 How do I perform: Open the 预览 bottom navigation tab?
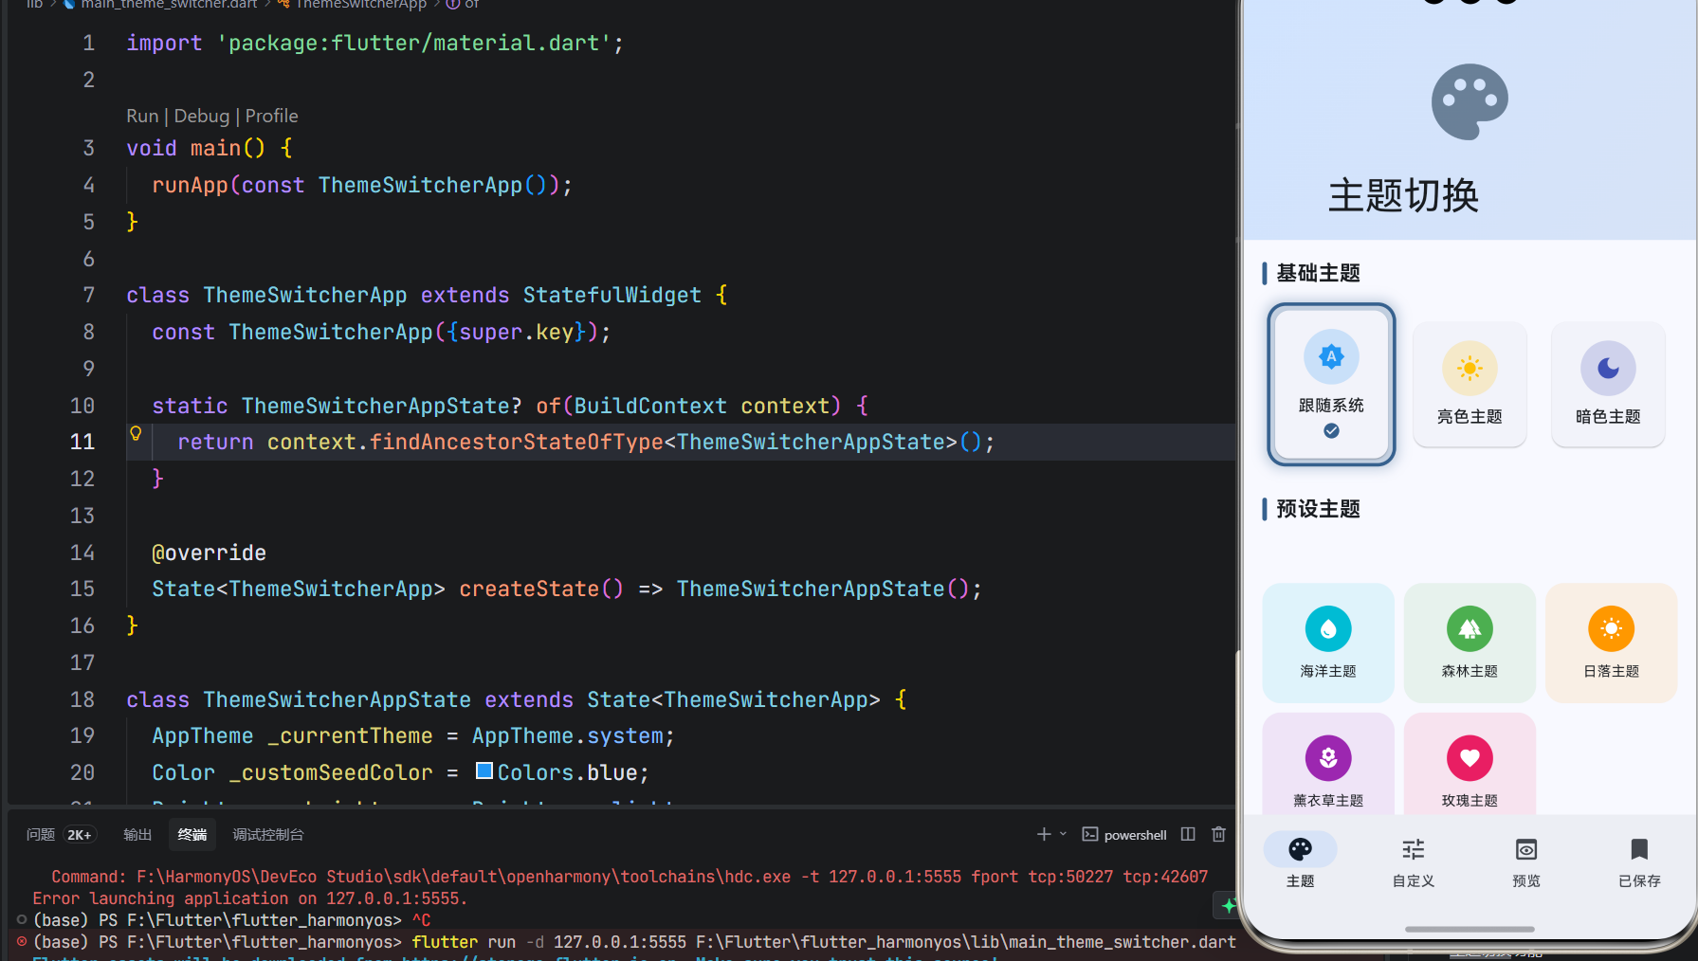coord(1526,861)
